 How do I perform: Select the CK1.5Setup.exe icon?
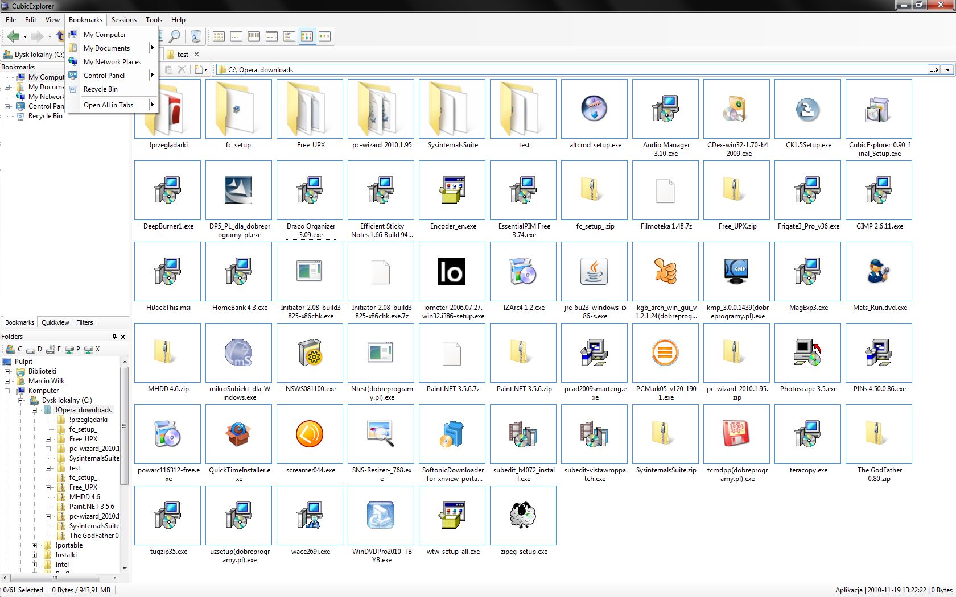[x=807, y=109]
